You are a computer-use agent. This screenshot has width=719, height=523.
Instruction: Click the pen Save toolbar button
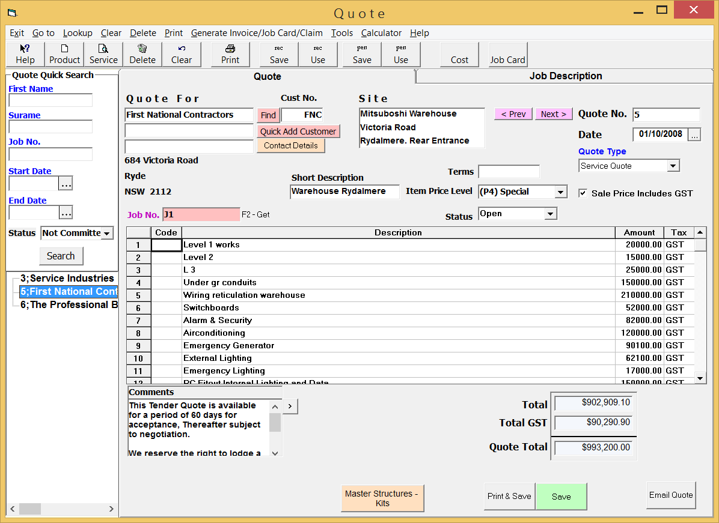[x=362, y=55]
